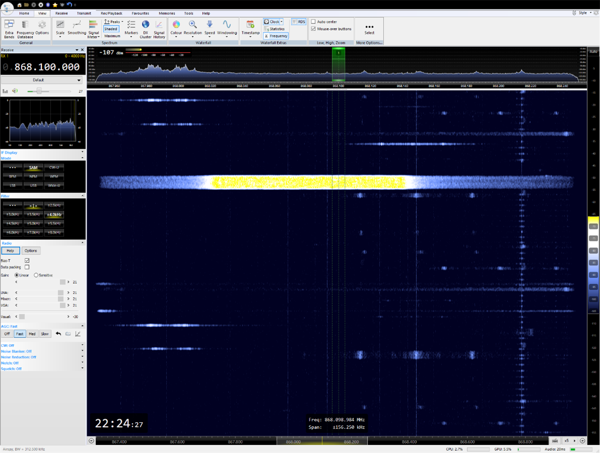Select the NFM demodulation mode

[x=33, y=176]
